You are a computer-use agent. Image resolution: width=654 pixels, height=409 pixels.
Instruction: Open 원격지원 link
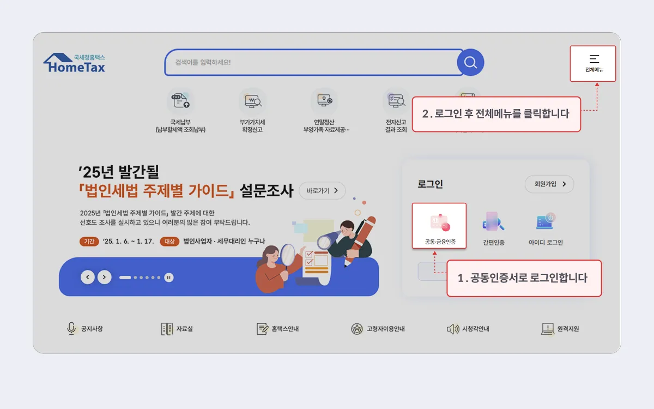560,329
